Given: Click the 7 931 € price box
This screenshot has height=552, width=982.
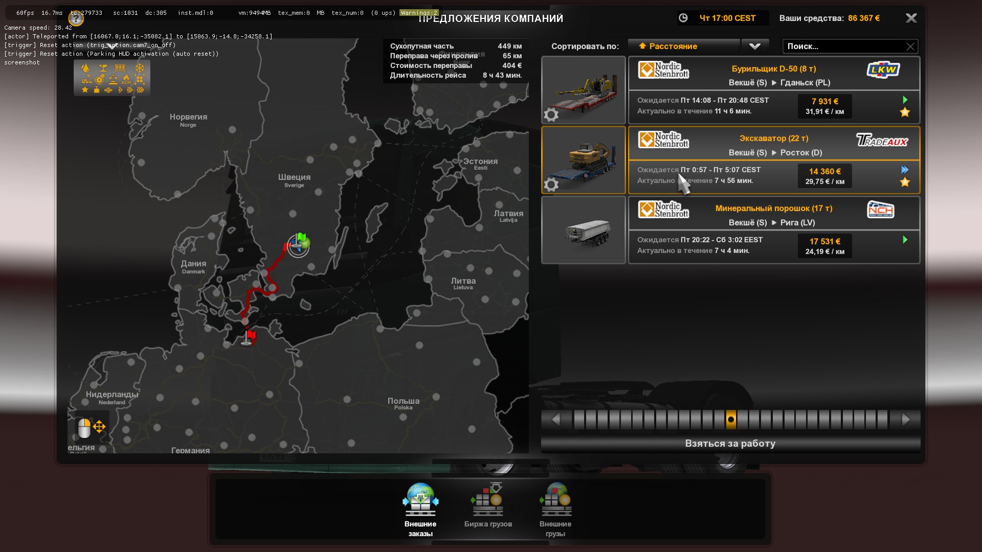Looking at the screenshot, I should click(824, 106).
